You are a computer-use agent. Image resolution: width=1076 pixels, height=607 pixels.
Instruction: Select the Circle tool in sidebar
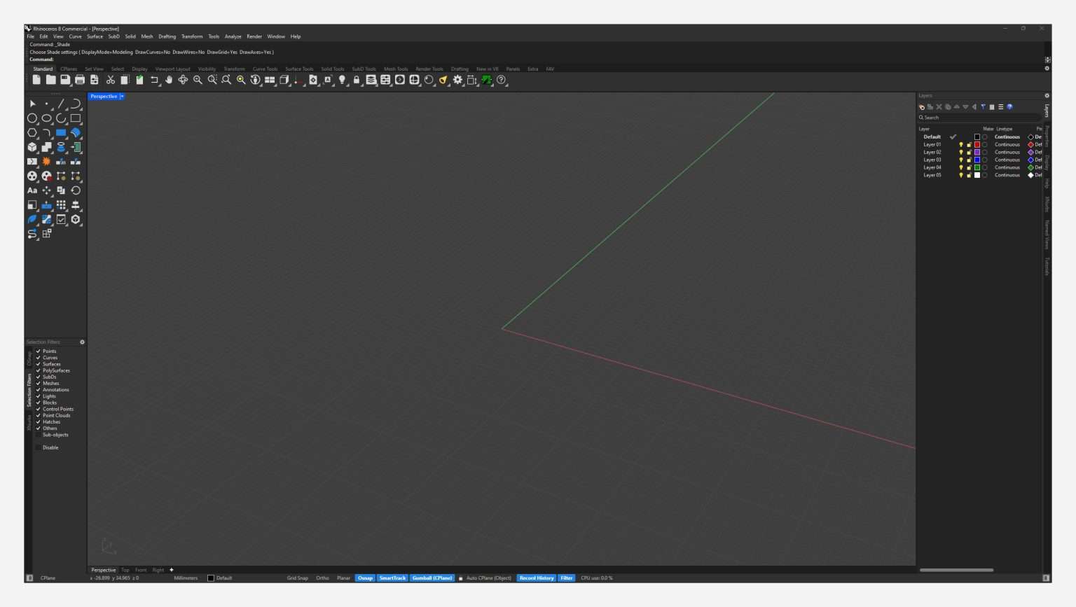coord(32,118)
